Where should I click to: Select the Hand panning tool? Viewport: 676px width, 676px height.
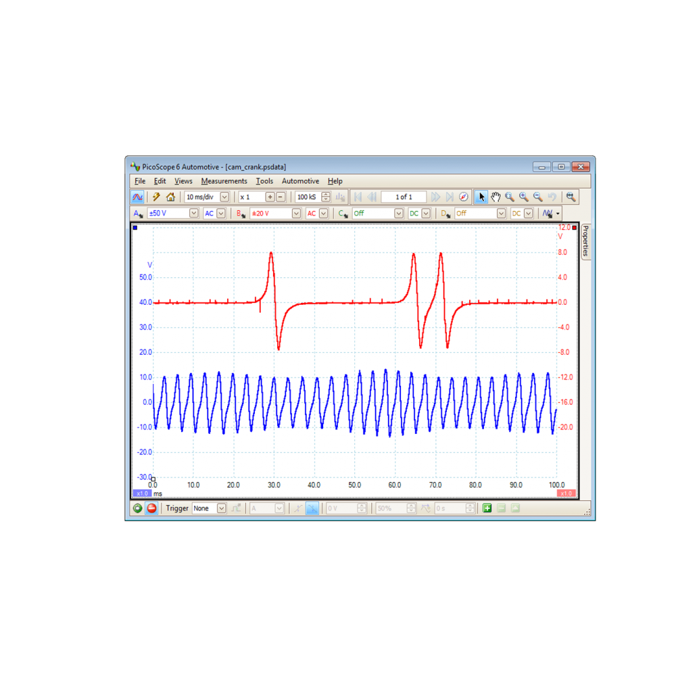tap(496, 197)
